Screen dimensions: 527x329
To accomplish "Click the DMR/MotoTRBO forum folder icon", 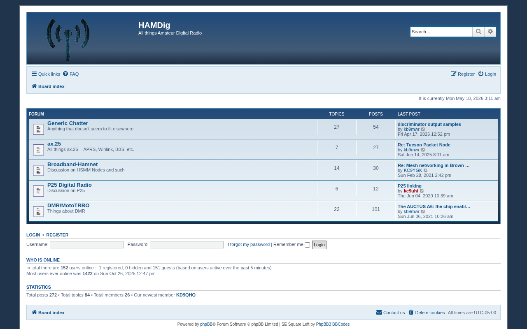I will 38,211.
